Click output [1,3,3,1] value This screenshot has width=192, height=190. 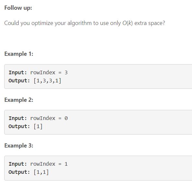pos(47,81)
